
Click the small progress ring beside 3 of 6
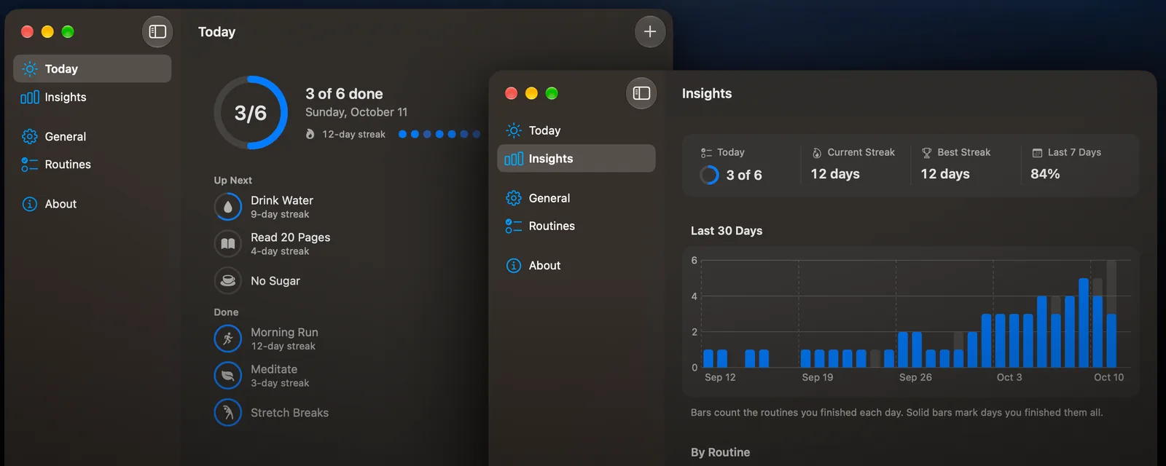tap(709, 175)
